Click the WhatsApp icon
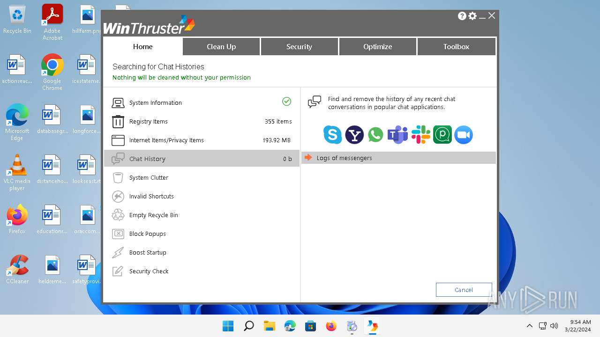This screenshot has width=600, height=337. click(376, 135)
